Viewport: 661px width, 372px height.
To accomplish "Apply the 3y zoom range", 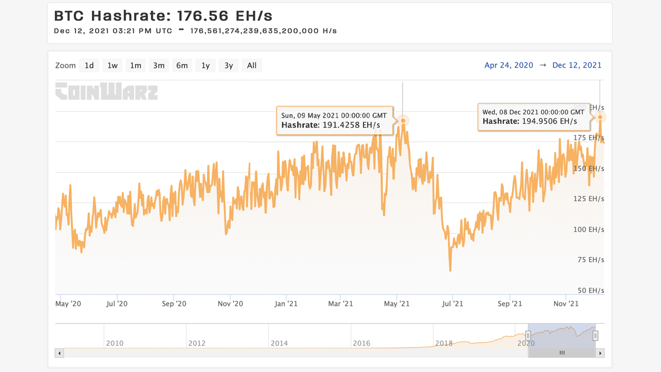I will pos(228,65).
